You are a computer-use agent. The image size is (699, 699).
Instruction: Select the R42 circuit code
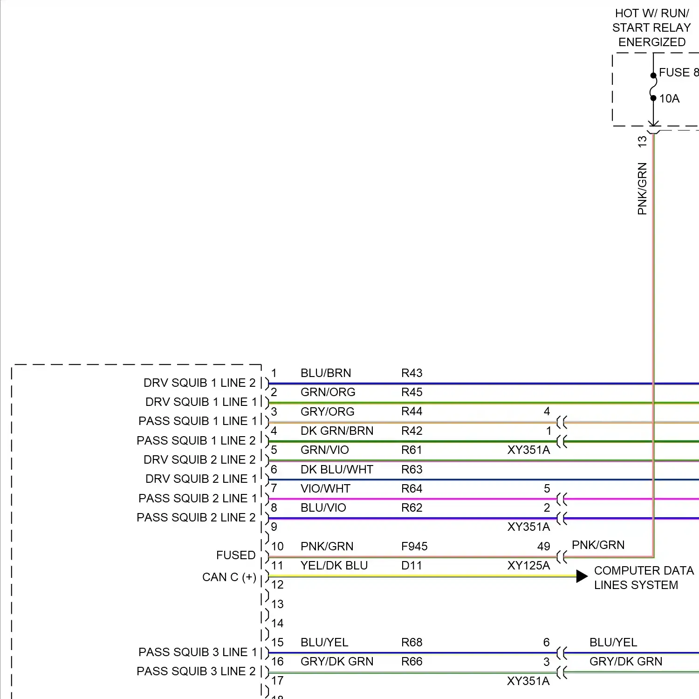coord(412,431)
